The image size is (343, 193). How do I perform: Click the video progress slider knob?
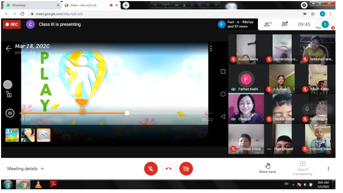127,113
